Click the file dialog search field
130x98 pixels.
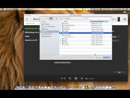tap(98, 19)
